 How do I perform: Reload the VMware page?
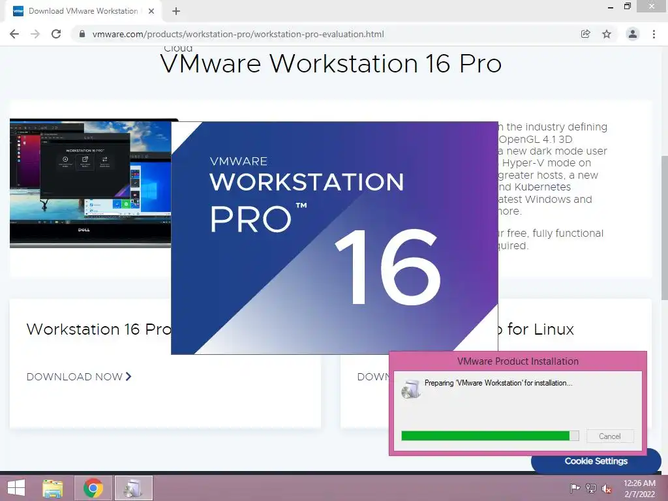pyautogui.click(x=56, y=34)
